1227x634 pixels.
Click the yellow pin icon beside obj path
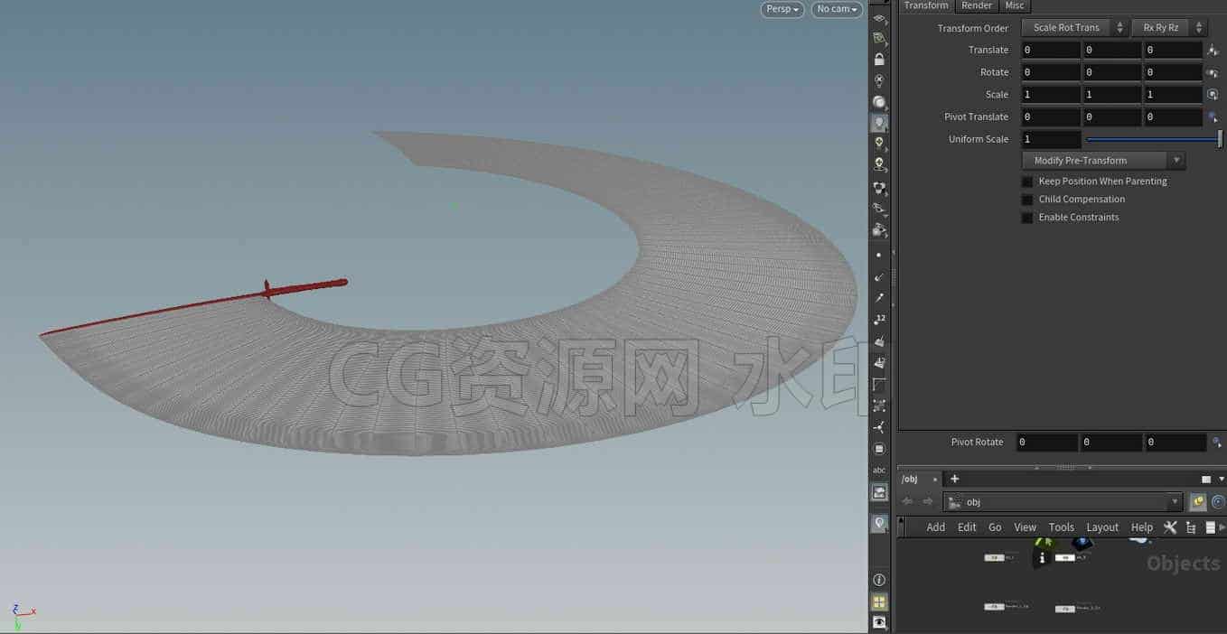click(1198, 502)
